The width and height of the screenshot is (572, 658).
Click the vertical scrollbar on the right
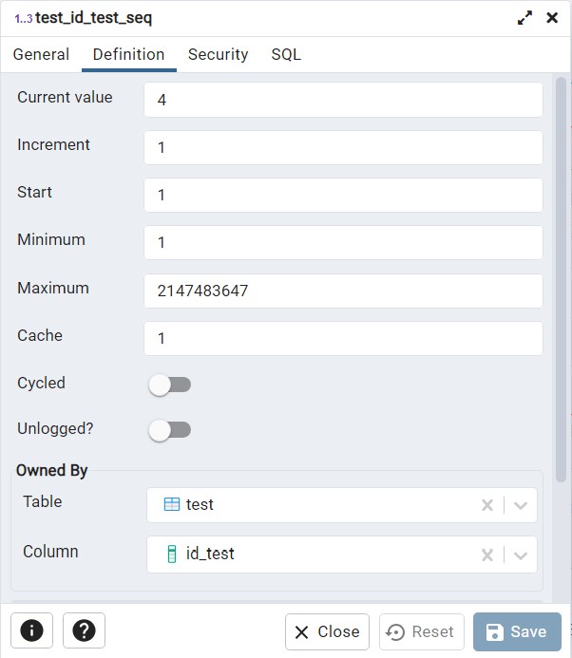560,285
